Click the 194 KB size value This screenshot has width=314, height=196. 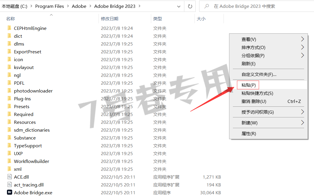pos(214,185)
